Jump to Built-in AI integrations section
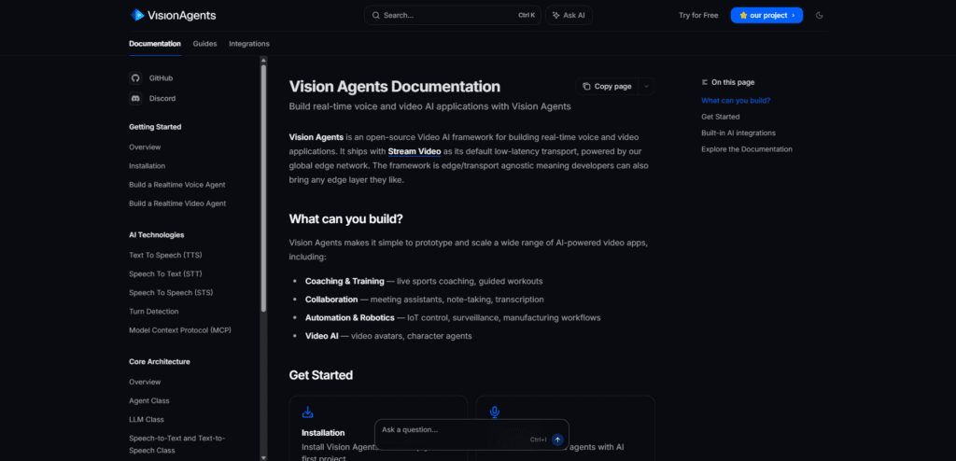The height and width of the screenshot is (461, 956). 738,133
